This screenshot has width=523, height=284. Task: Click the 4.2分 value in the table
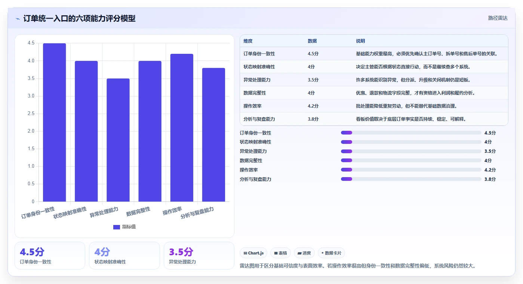[x=313, y=106]
